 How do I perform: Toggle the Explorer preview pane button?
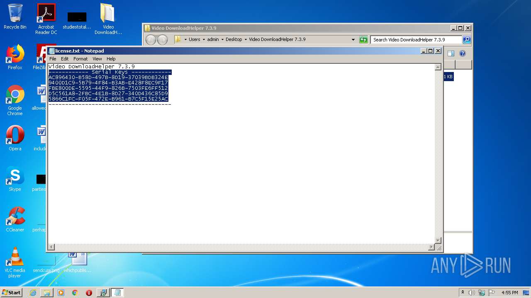[451, 53]
